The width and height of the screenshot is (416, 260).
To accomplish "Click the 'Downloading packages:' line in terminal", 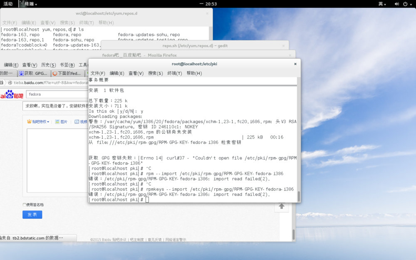I will point(115,116).
